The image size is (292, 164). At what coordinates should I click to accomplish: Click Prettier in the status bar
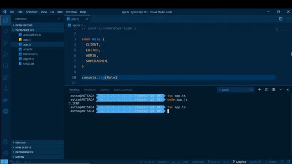(271, 162)
